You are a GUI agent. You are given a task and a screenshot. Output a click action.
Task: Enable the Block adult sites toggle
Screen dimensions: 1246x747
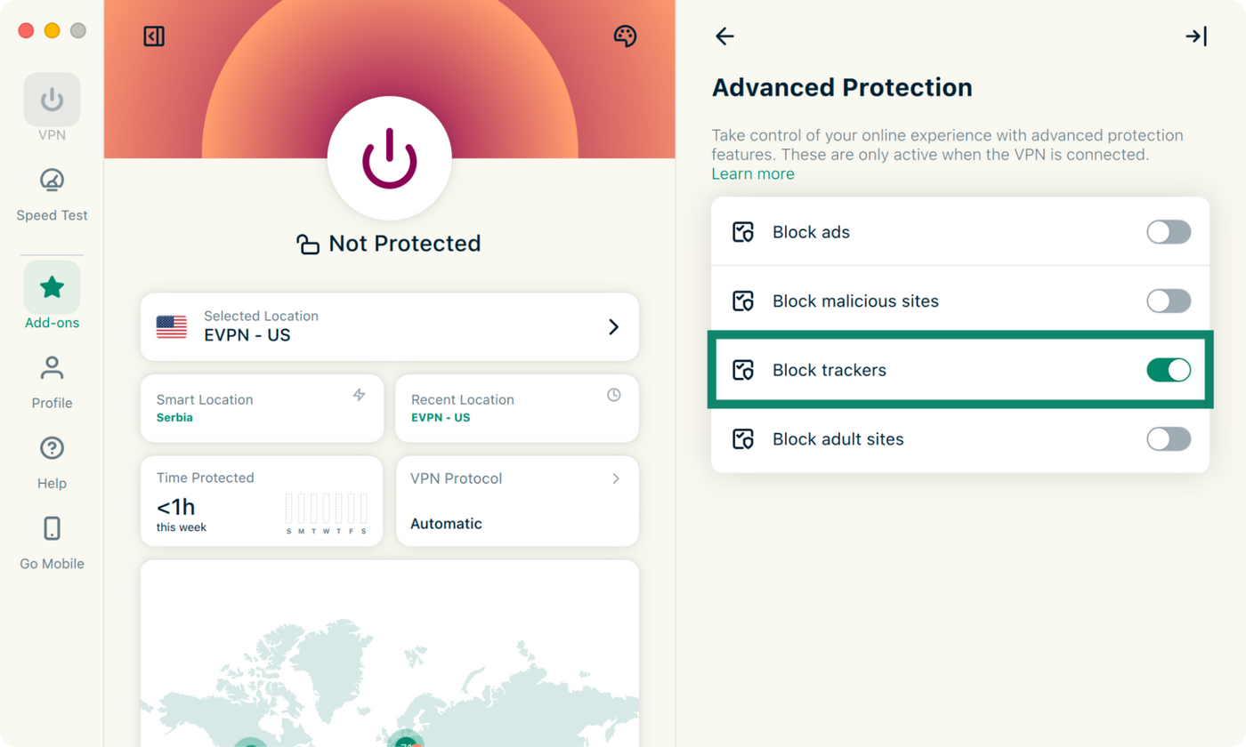pyautogui.click(x=1169, y=438)
